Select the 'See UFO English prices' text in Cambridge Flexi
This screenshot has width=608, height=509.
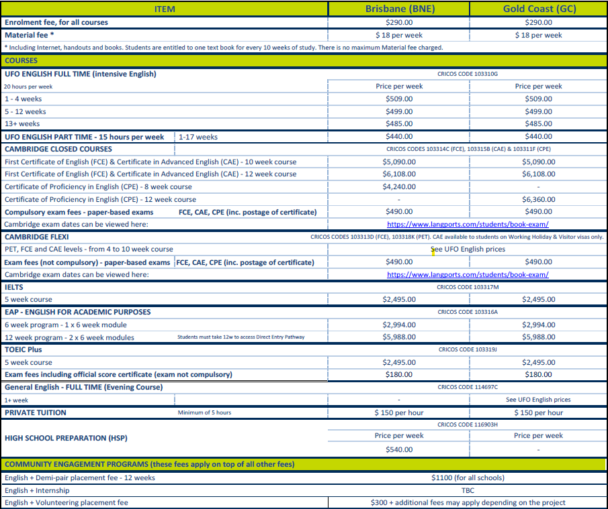pos(468,249)
